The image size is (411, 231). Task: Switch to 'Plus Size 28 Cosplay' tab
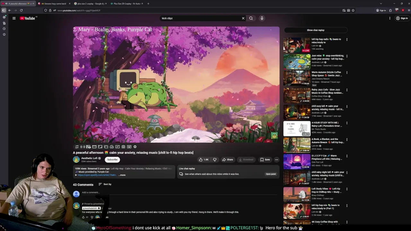point(127,4)
